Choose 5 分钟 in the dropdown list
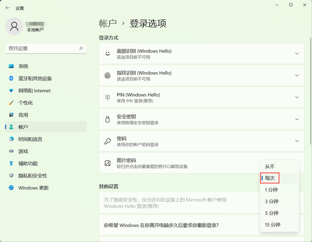This screenshot has height=242, width=312. (279, 213)
